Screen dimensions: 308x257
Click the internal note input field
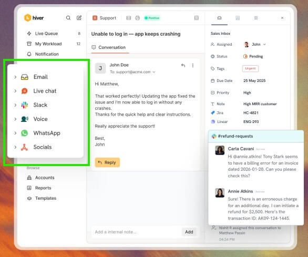[137, 232]
